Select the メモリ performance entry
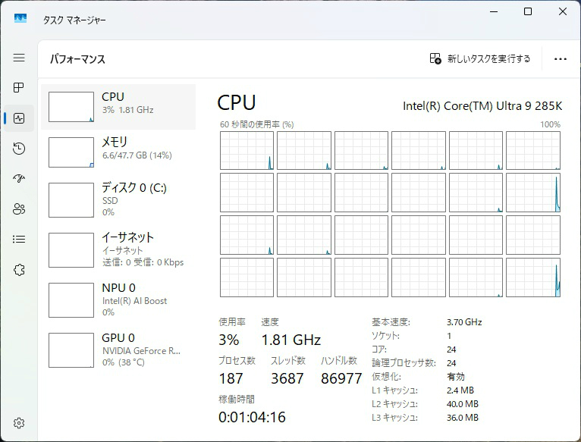 tap(119, 152)
